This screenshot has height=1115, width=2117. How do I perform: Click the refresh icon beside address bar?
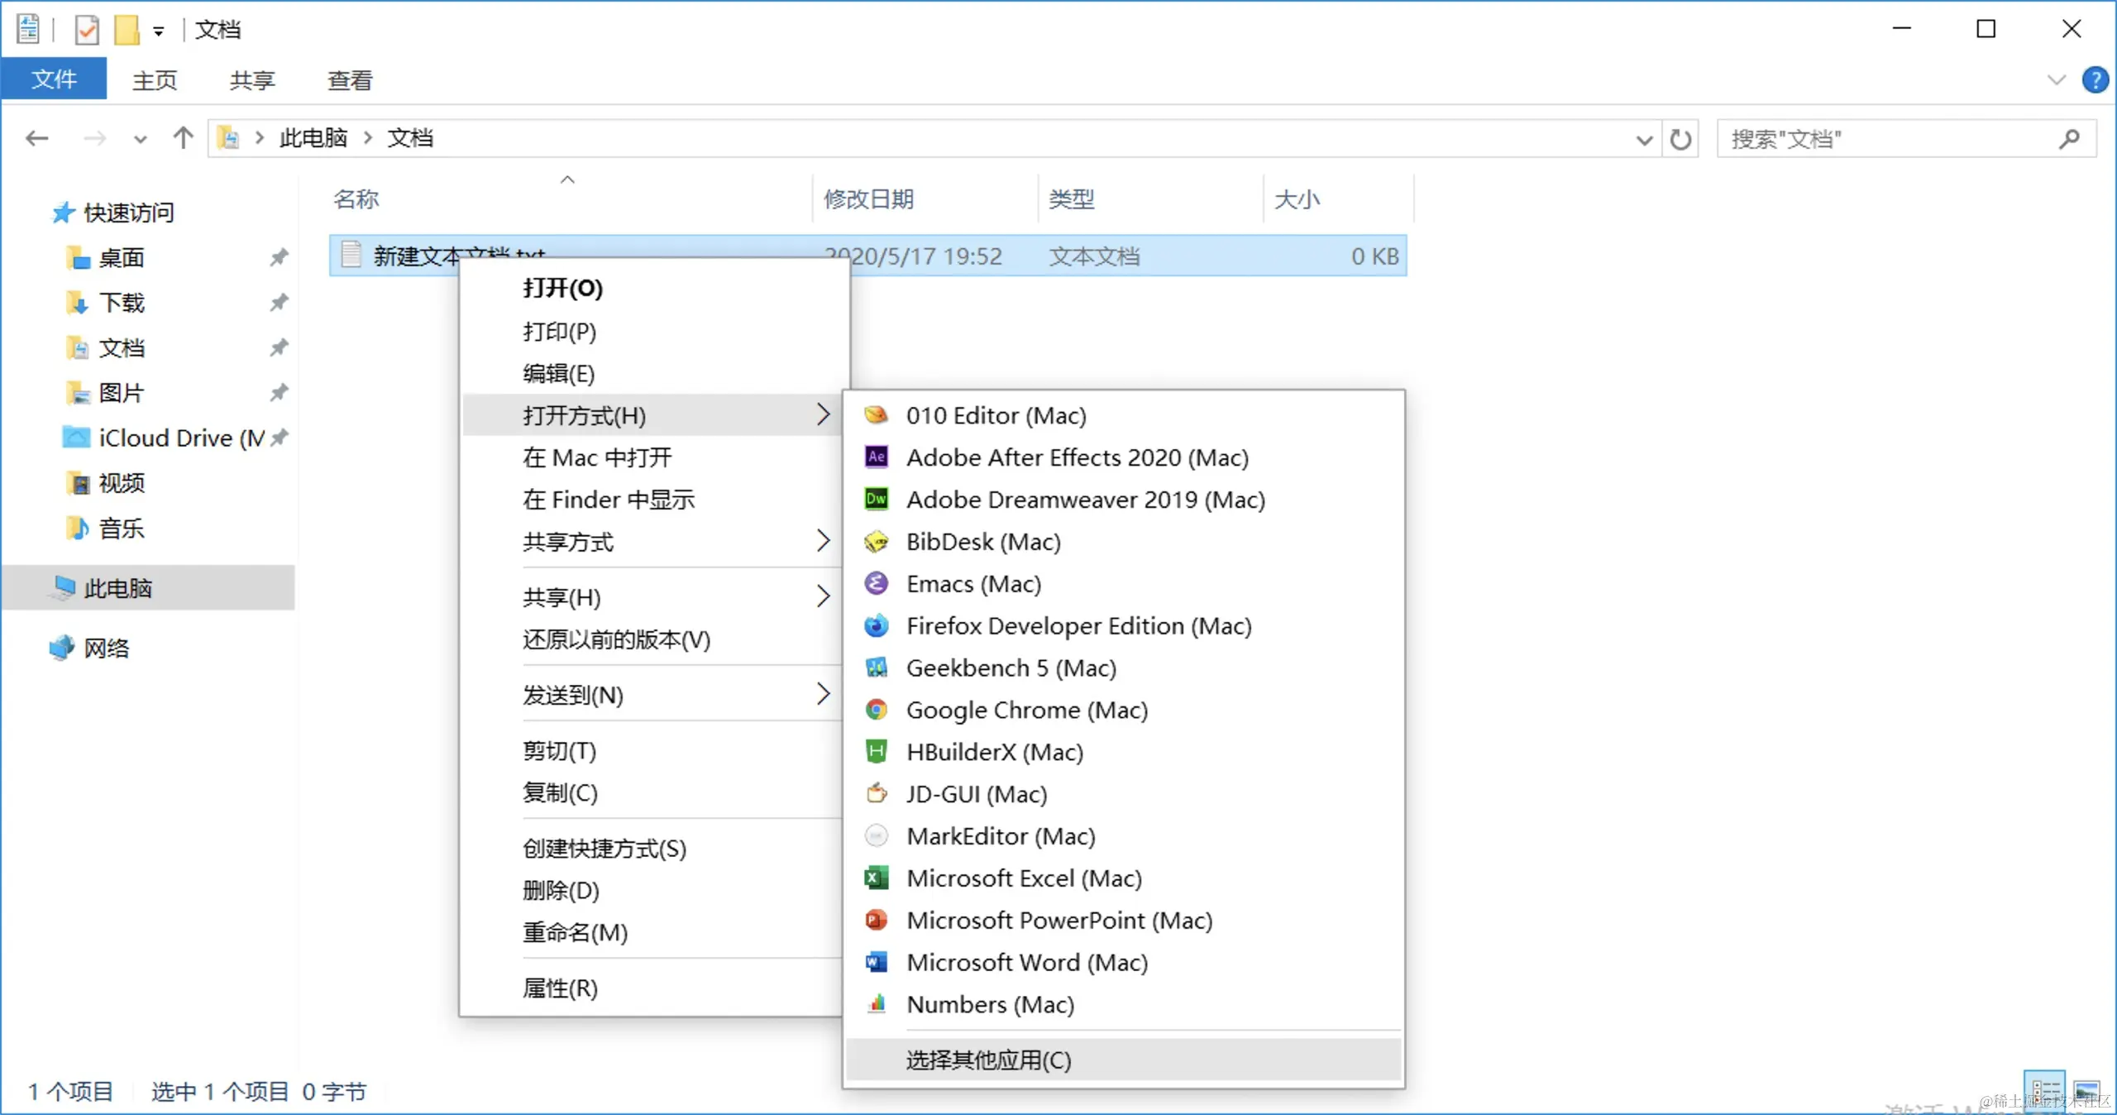click(x=1680, y=139)
